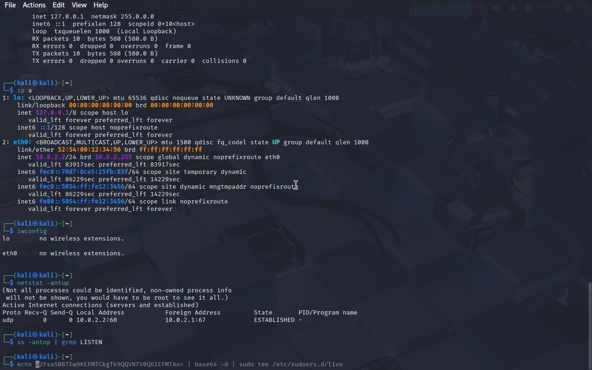The width and height of the screenshot is (592, 370).
Task: Click the 'inet 127.0.0.1 netmask 255.0.0.0' line
Action: coord(93,16)
